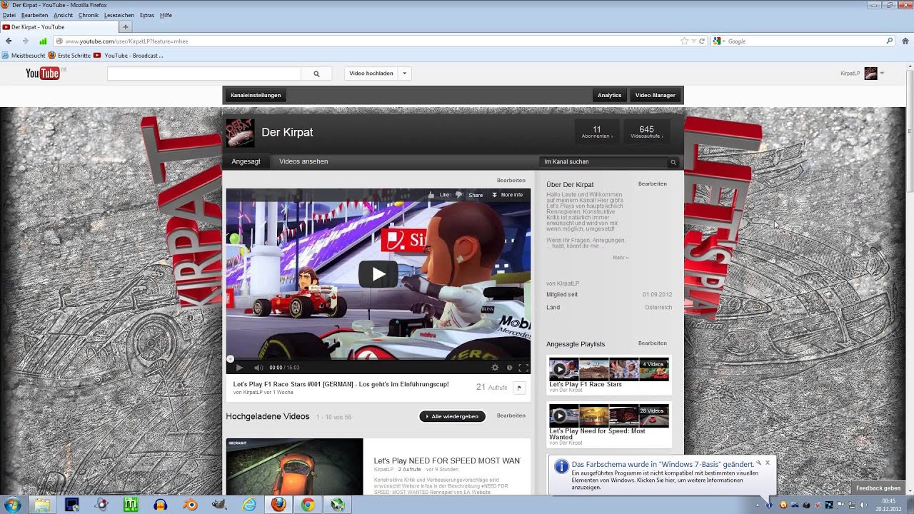This screenshot has height=514, width=914.
Task: Click the channel search magnifier icon
Action: 673,162
